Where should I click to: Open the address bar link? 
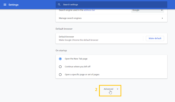coord(89,10)
